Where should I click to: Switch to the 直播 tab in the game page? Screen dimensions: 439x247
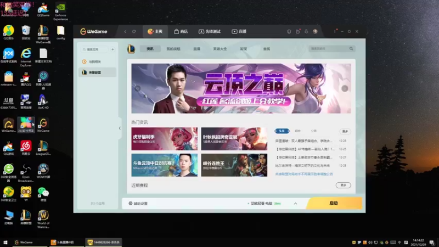point(196,49)
